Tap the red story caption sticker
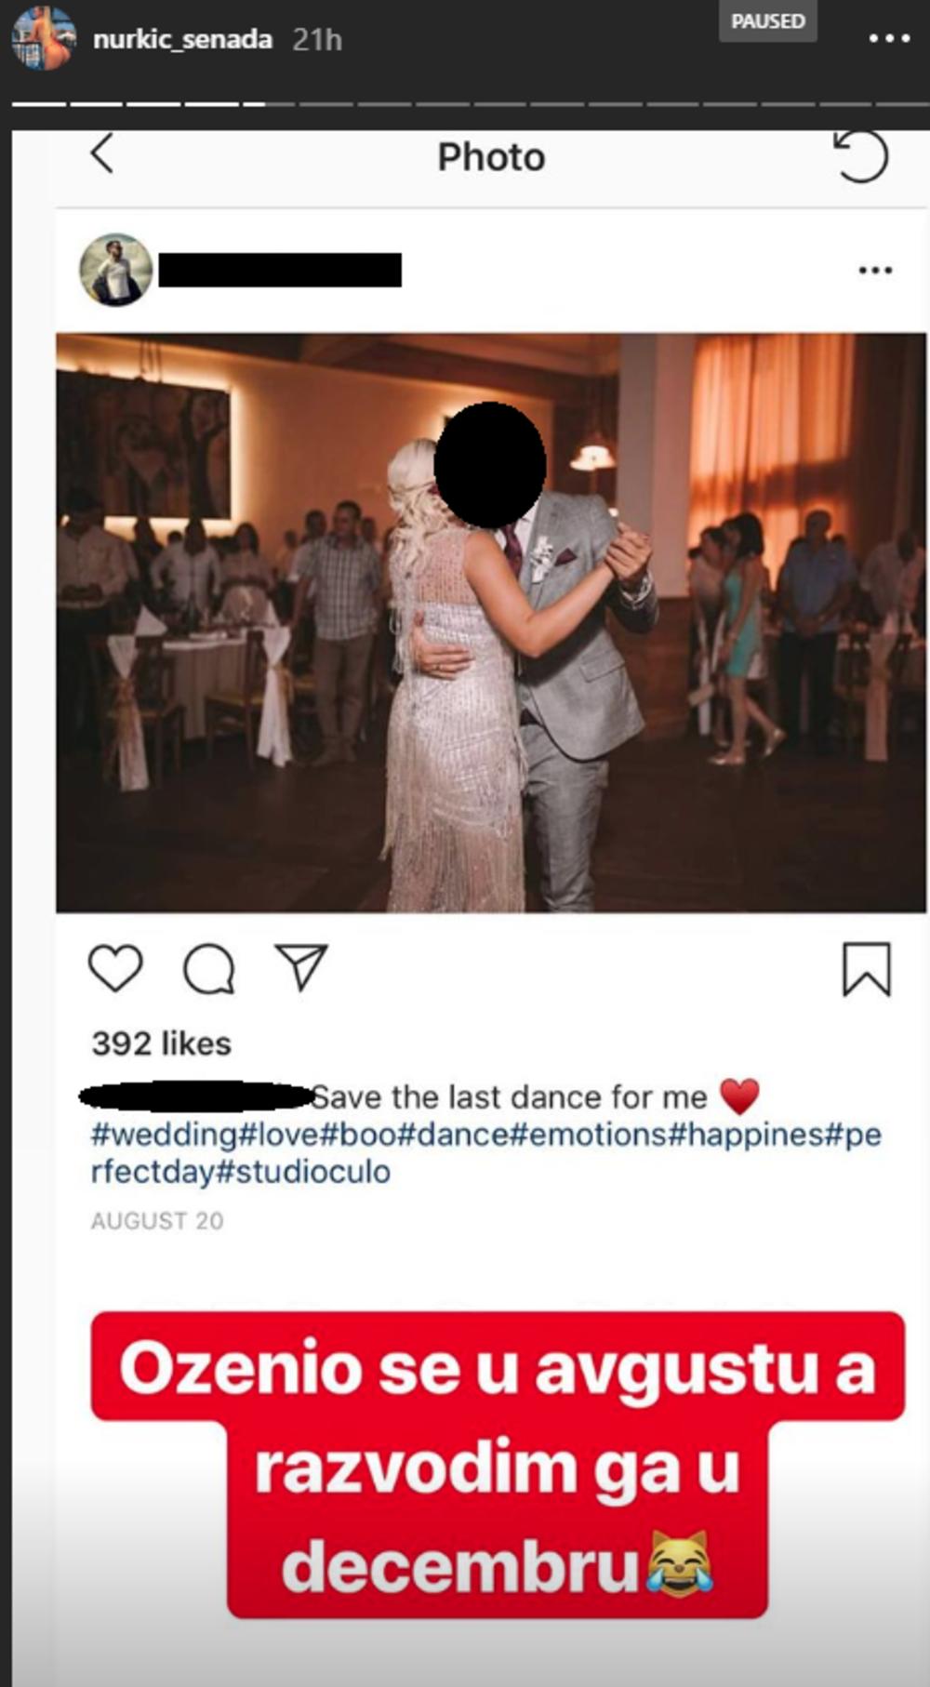The image size is (930, 1687). coord(498,1465)
